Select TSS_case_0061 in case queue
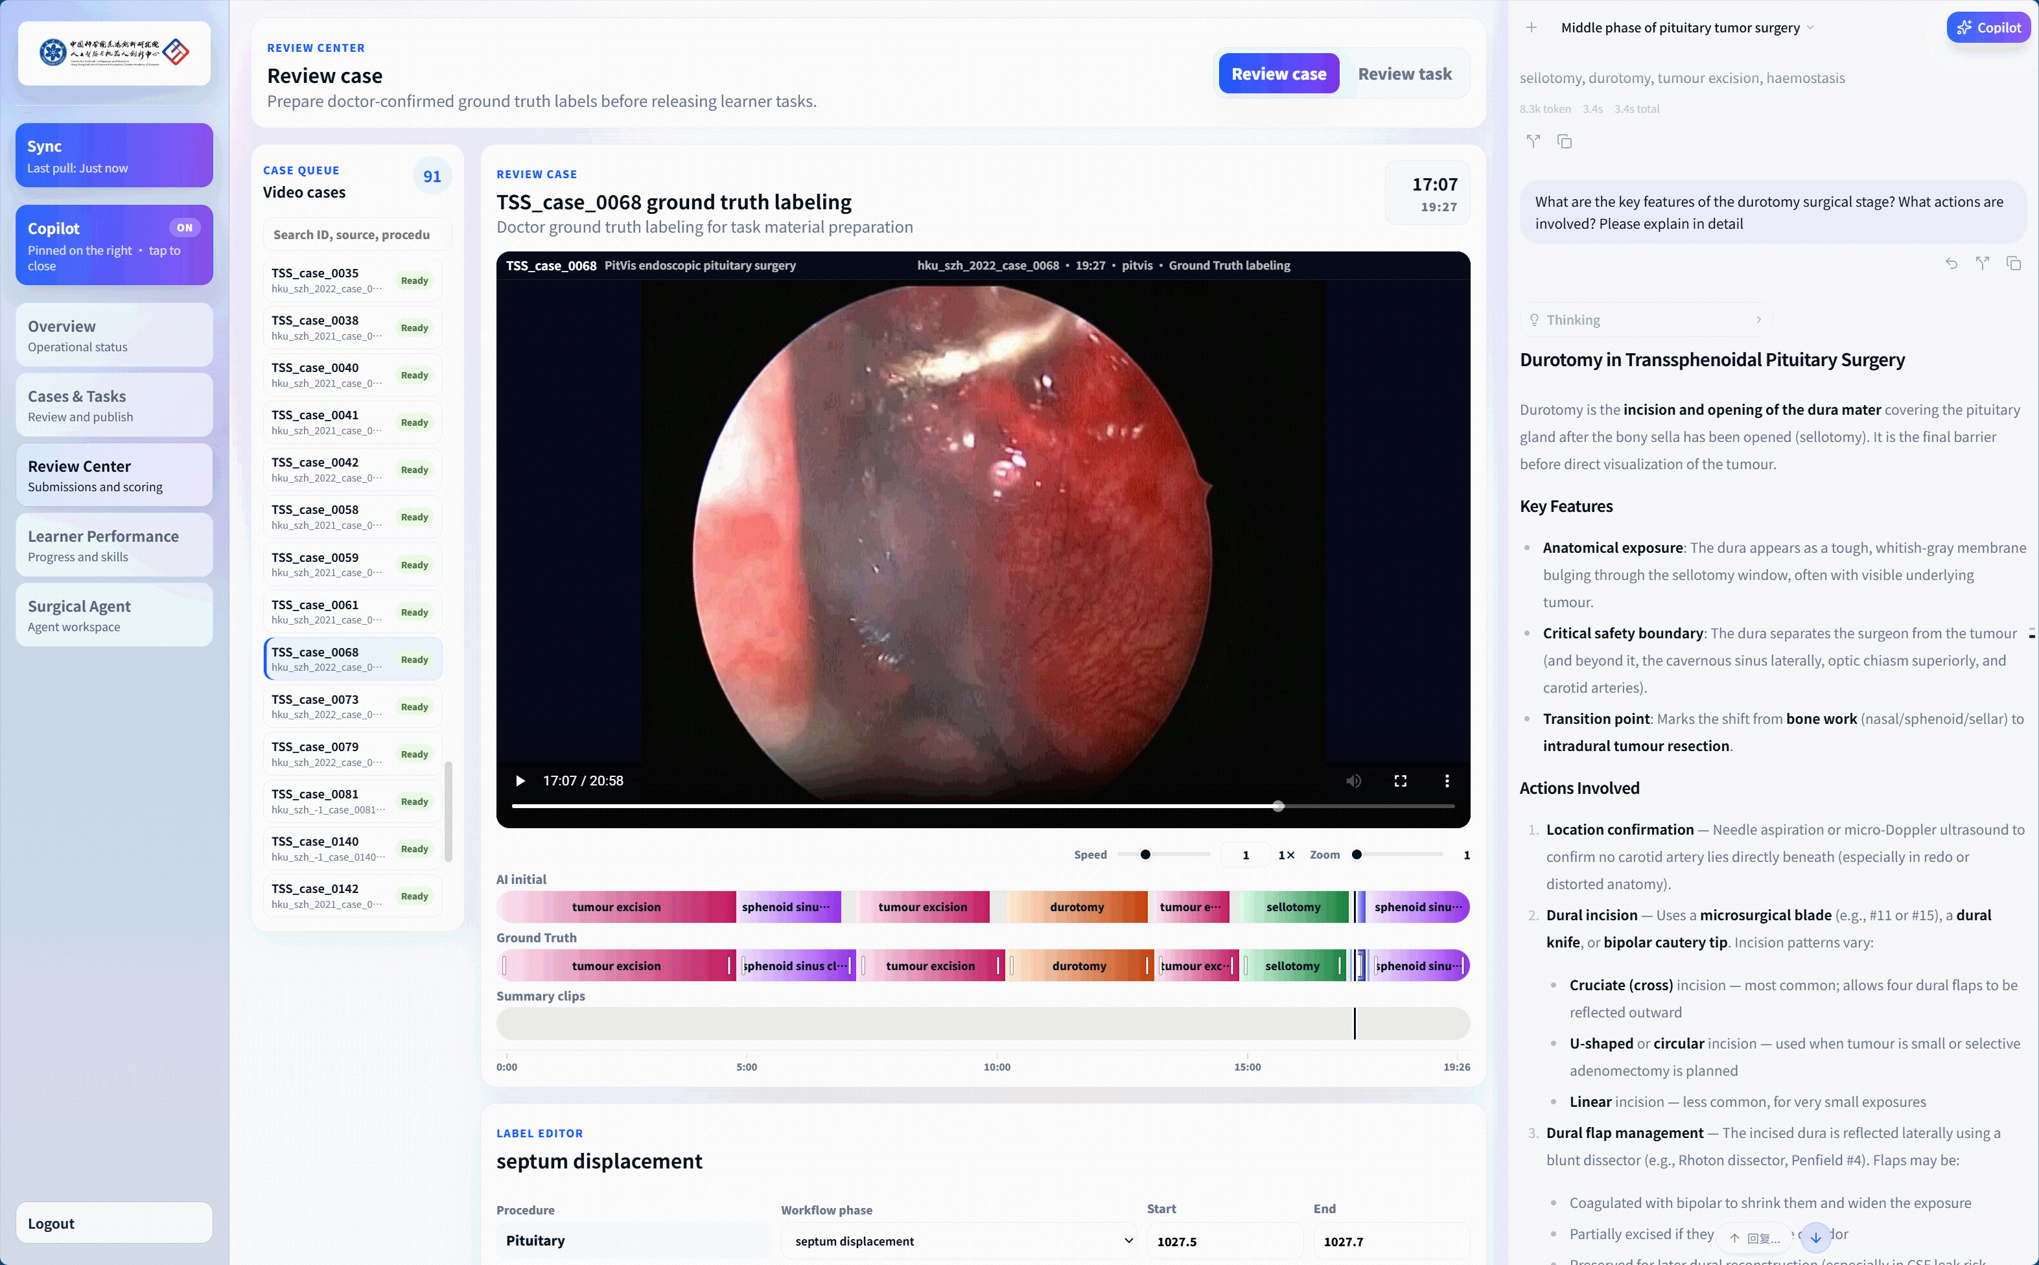 coord(353,612)
